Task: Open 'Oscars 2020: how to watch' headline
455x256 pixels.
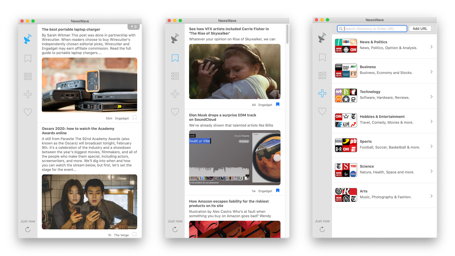Action: tap(78, 131)
